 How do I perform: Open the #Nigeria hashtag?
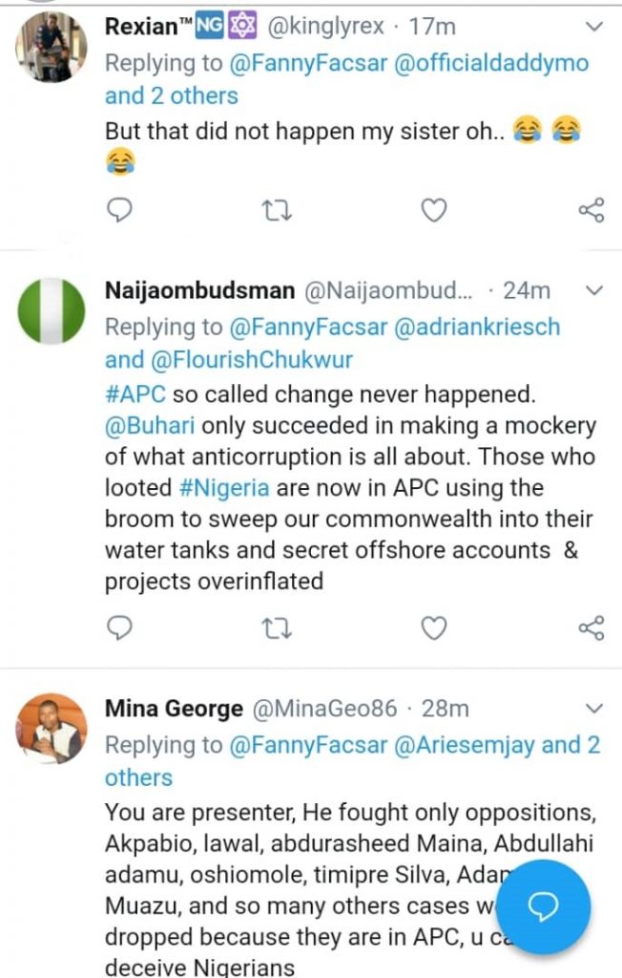click(227, 487)
